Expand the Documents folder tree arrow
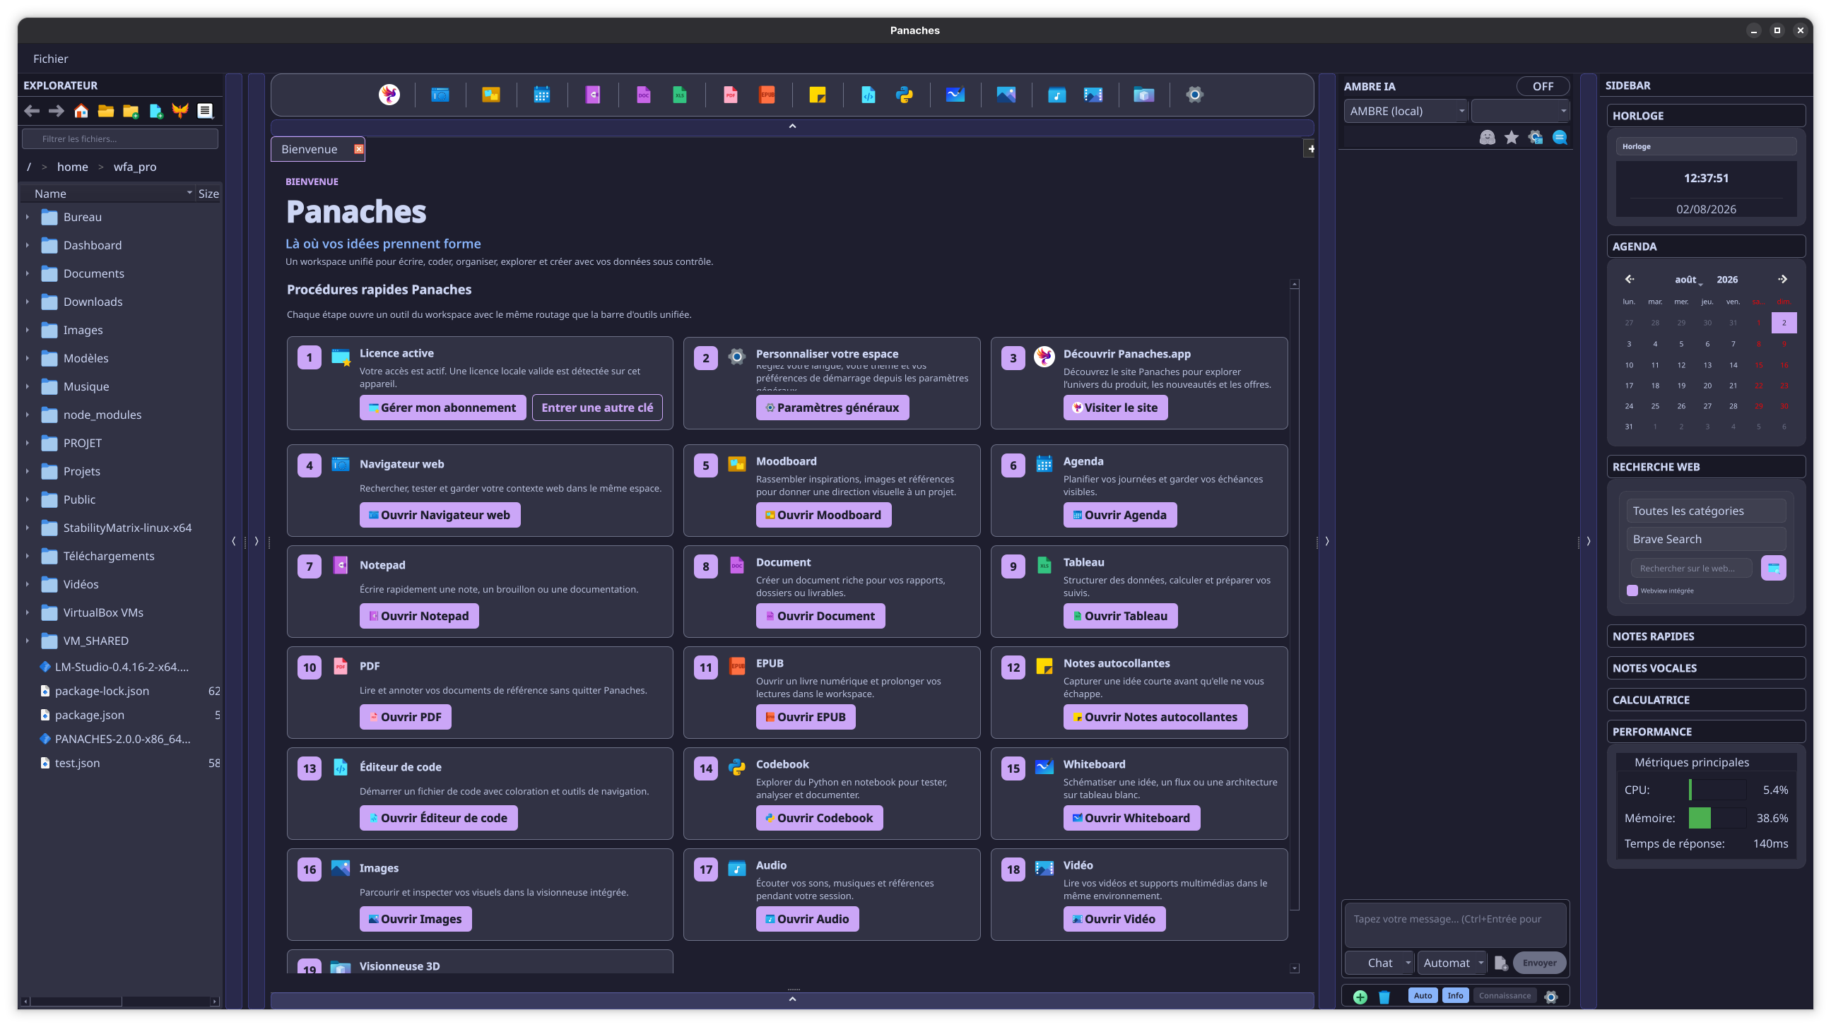The height and width of the screenshot is (1027, 1831). click(28, 273)
